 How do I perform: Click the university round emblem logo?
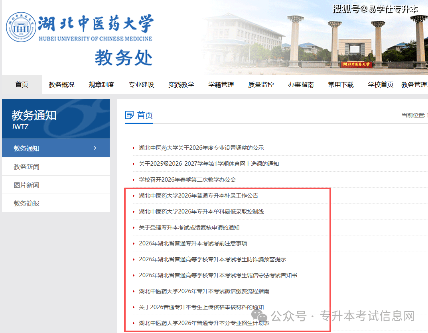(x=21, y=27)
